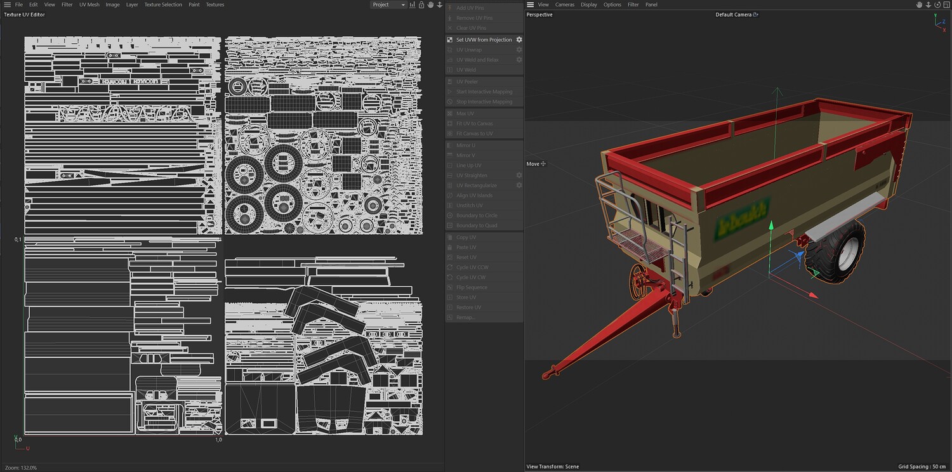Screen dimensions: 952x472
Task: Click the camera icon beside Default Camera
Action: [755, 15]
